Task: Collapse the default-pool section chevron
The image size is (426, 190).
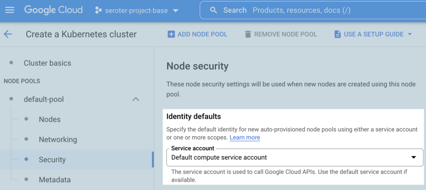Action: click(x=135, y=99)
